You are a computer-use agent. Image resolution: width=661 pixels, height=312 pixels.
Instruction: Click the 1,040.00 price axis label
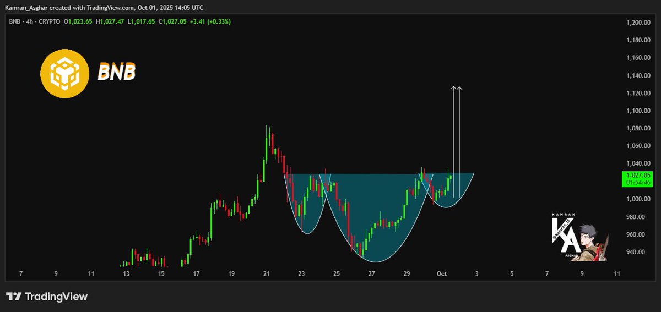click(x=639, y=163)
